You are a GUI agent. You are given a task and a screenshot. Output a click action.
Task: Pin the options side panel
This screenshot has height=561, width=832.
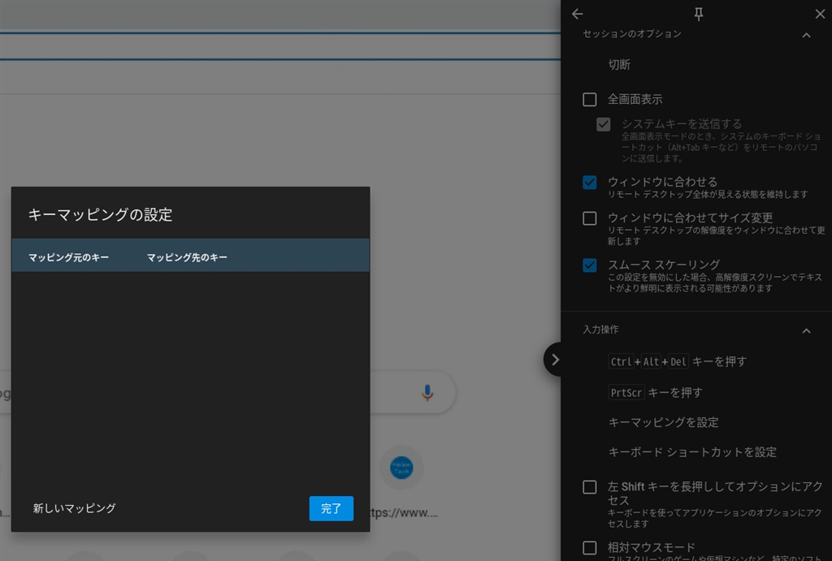pyautogui.click(x=699, y=15)
